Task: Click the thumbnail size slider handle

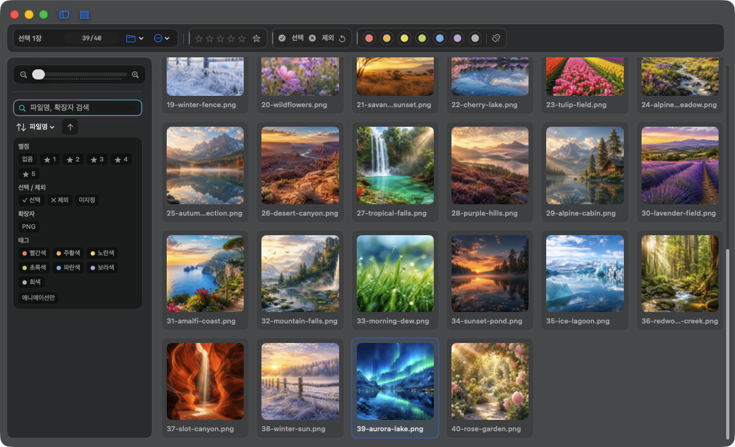Action: click(x=39, y=74)
